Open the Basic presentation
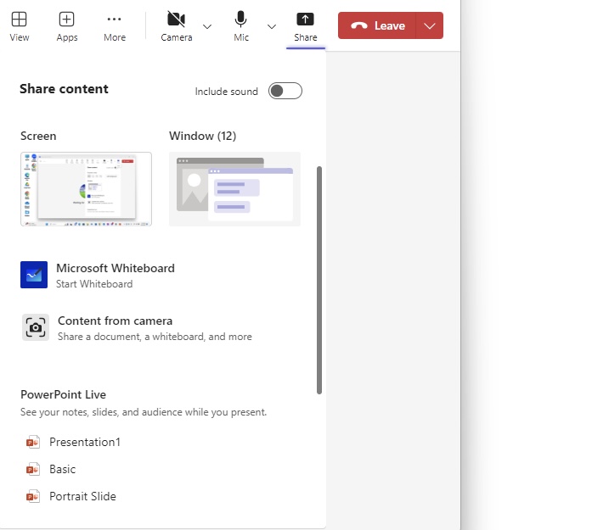592x530 pixels. point(62,469)
